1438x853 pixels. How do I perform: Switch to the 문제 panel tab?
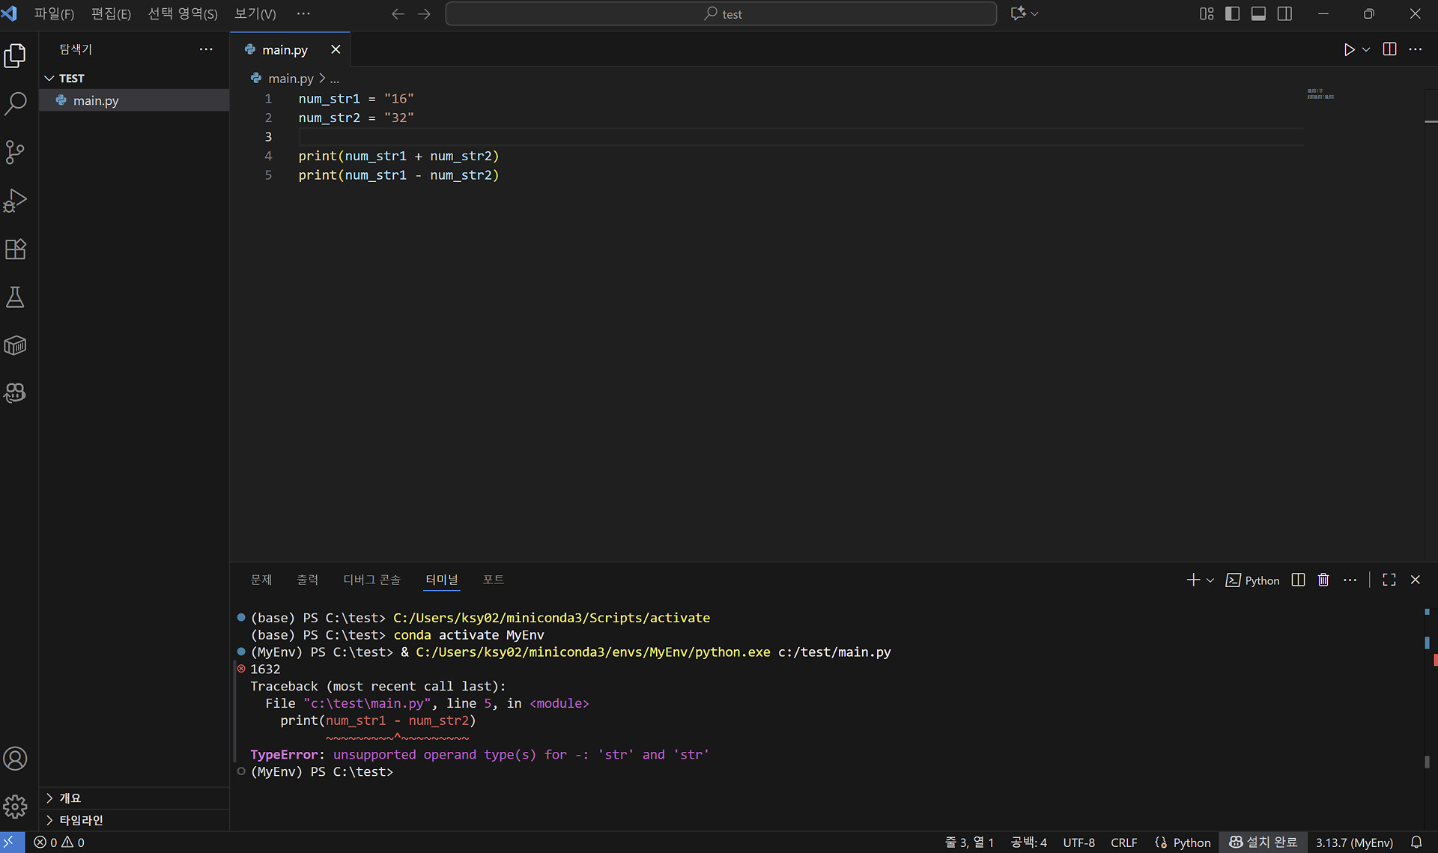click(x=261, y=580)
